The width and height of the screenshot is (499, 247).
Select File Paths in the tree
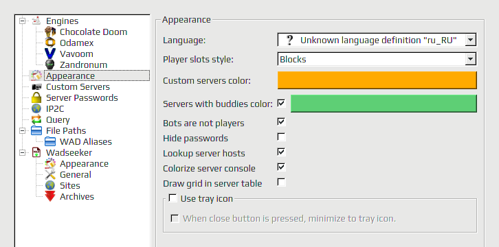tap(66, 131)
